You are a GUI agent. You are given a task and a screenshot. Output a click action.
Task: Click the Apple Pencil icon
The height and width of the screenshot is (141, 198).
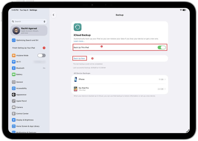[14, 101]
